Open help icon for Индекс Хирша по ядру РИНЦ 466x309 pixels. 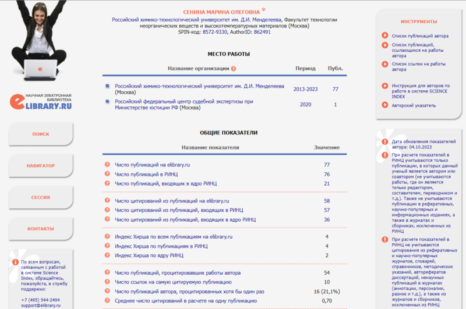point(107,255)
